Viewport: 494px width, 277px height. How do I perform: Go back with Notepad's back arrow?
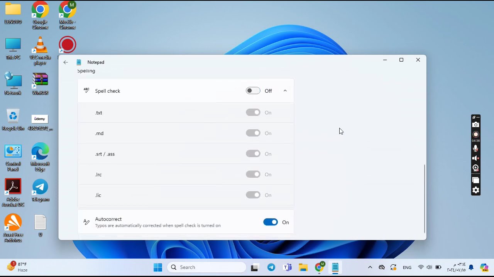pyautogui.click(x=66, y=62)
